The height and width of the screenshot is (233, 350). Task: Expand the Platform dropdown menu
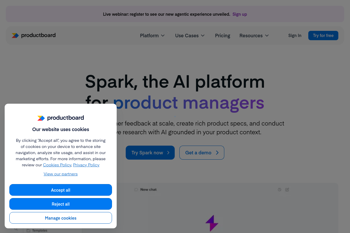(x=152, y=36)
